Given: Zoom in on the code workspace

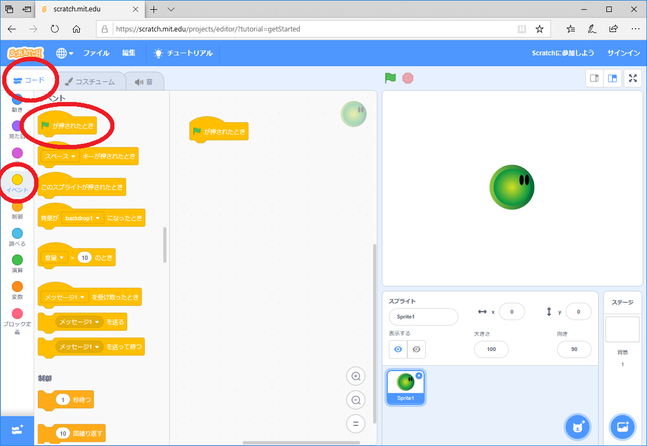Looking at the screenshot, I should (356, 376).
